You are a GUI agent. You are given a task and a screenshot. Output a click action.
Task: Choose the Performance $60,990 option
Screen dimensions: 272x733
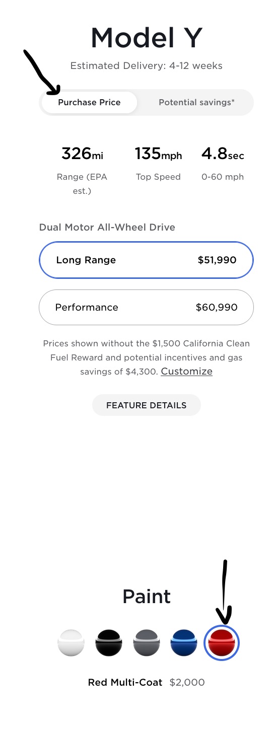click(x=146, y=307)
